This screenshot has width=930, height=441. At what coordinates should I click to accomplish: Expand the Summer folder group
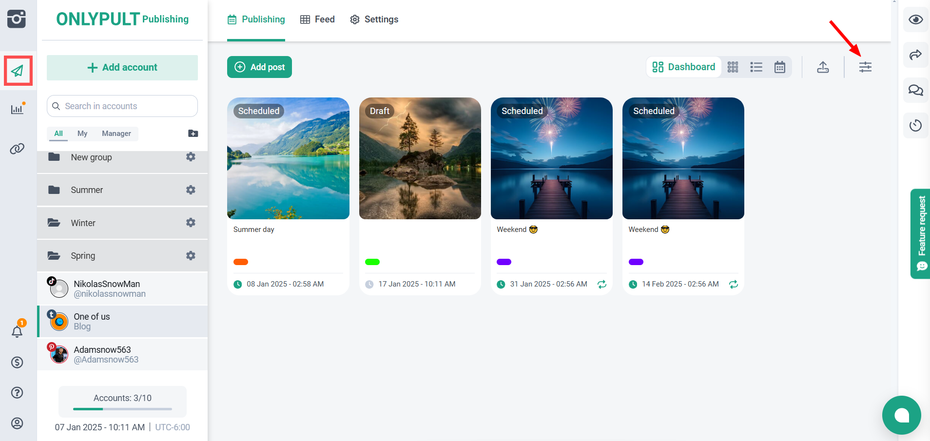click(87, 190)
